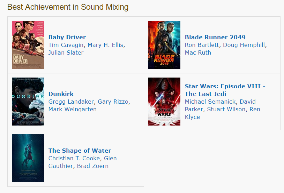Open Star Wars: Episode VIII title link
Viewport: 284px width, 193px height.
225,90
